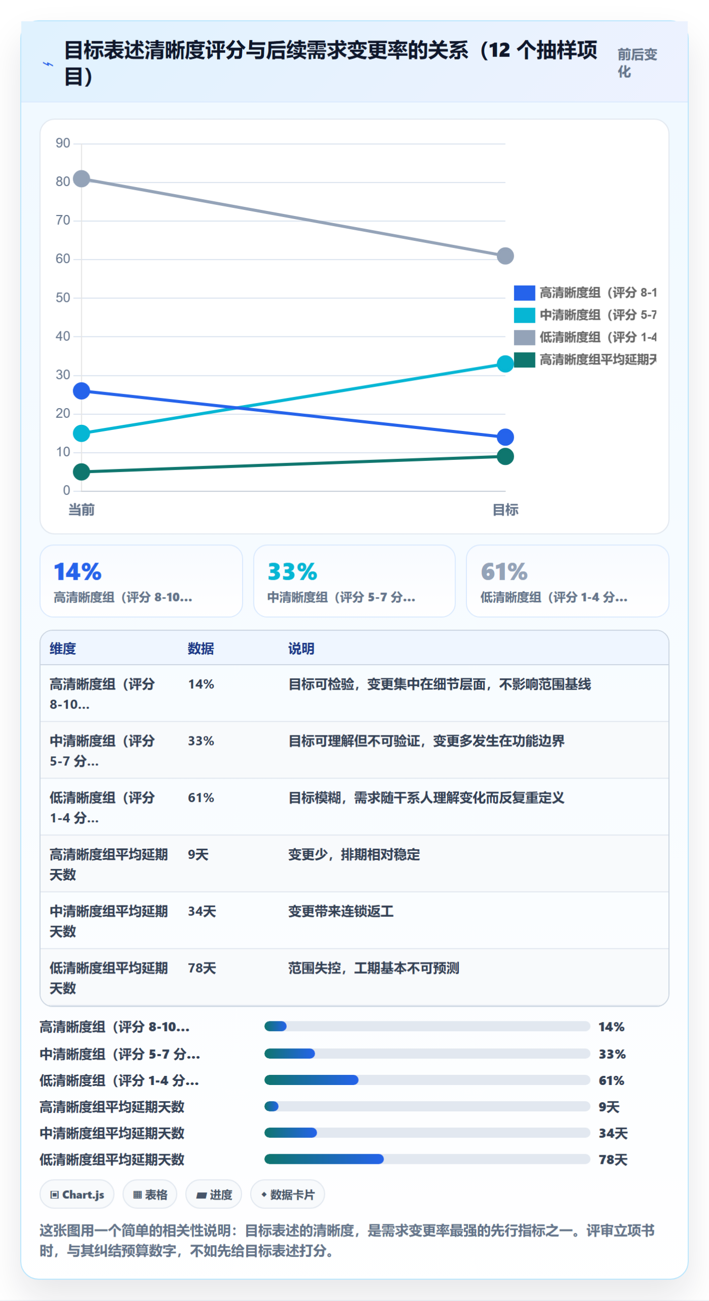Select the blue data point at 目标
This screenshot has height=1301, width=709.
coord(505,437)
